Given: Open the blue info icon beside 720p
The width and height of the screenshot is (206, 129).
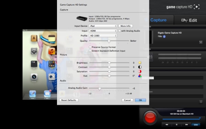Looking at the screenshot, I should click(x=164, y=36).
